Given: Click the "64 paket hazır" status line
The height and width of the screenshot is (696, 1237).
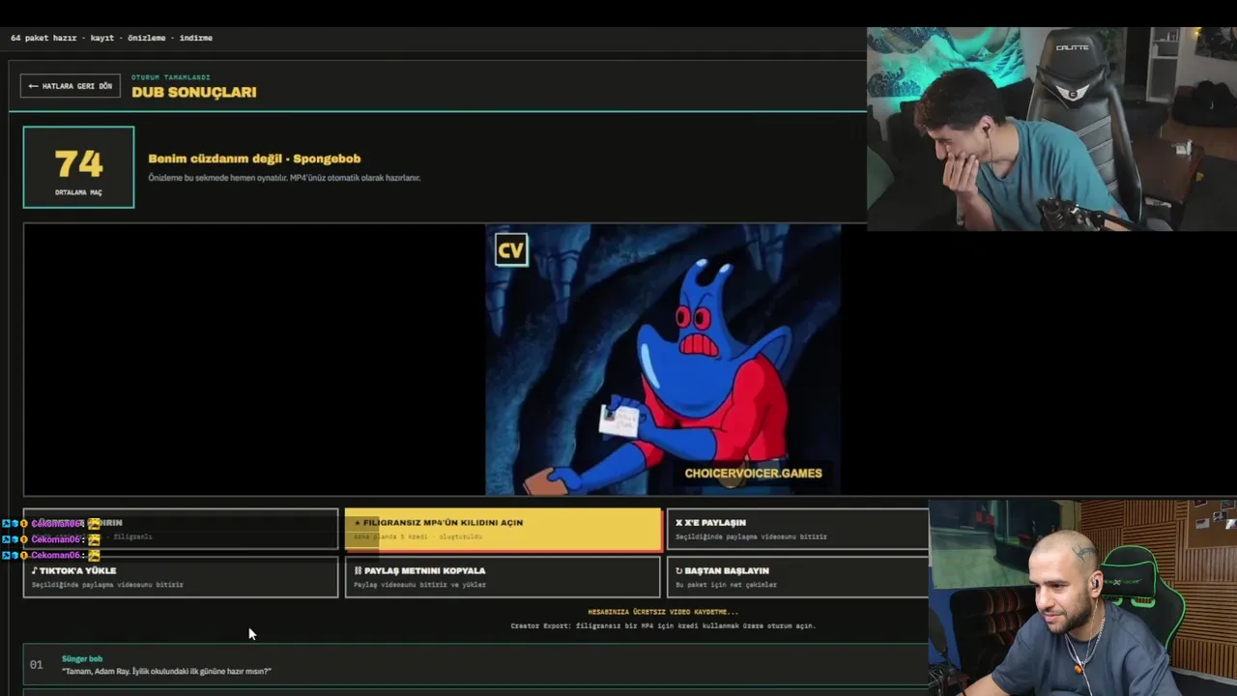Looking at the screenshot, I should click(111, 38).
